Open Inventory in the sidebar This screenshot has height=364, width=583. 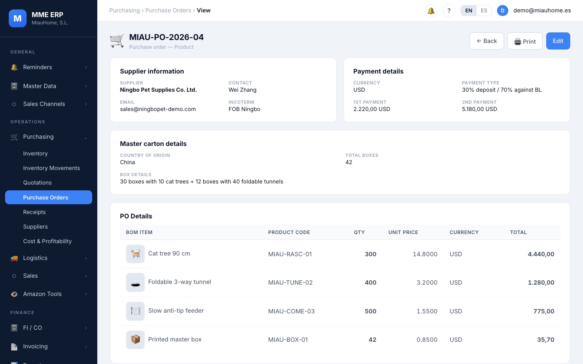pos(48,154)
